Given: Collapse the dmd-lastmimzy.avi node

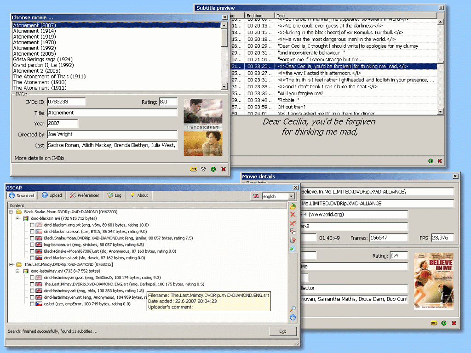Looking at the screenshot, I should [18, 271].
